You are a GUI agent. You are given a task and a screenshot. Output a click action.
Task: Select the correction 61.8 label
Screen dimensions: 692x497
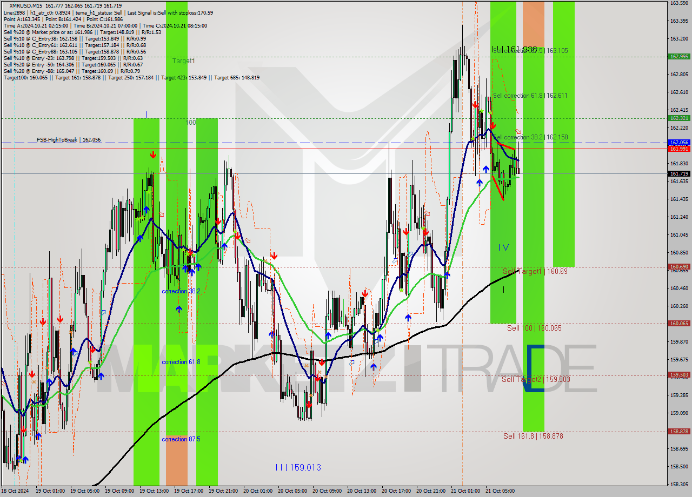tap(181, 362)
